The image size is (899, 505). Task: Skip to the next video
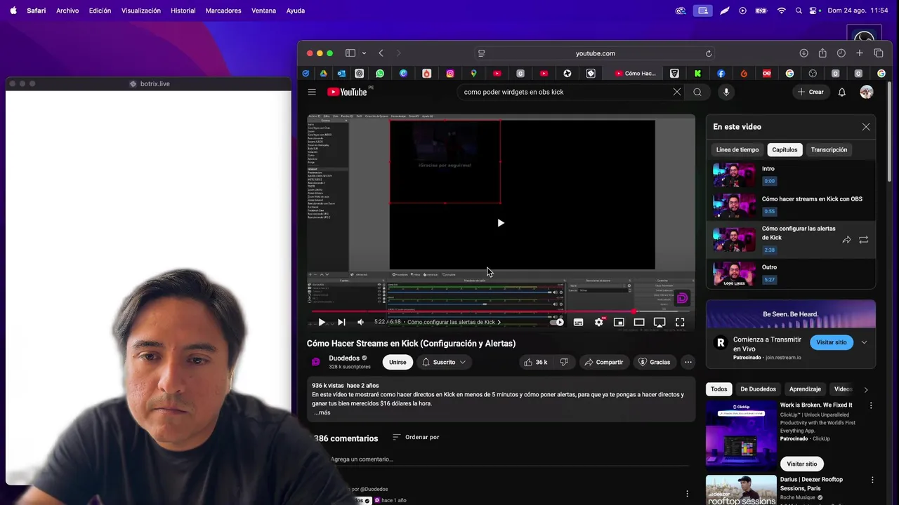click(341, 322)
